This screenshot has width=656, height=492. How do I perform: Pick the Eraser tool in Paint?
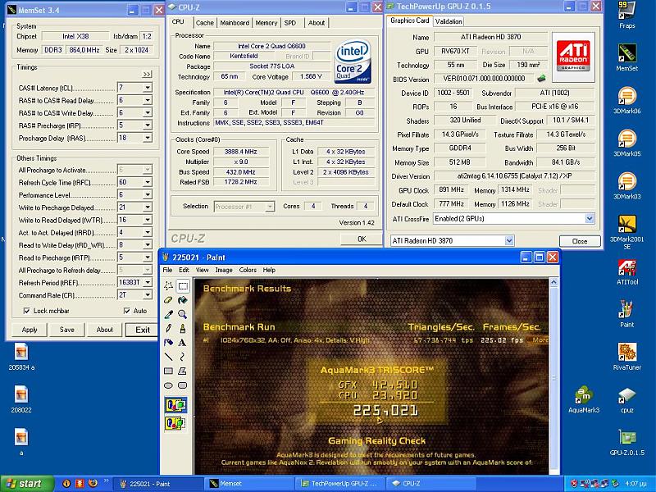(169, 300)
